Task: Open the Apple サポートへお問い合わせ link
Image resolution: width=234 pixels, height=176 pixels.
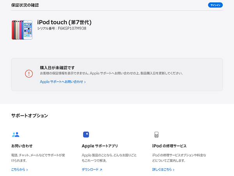Action: click(x=63, y=82)
